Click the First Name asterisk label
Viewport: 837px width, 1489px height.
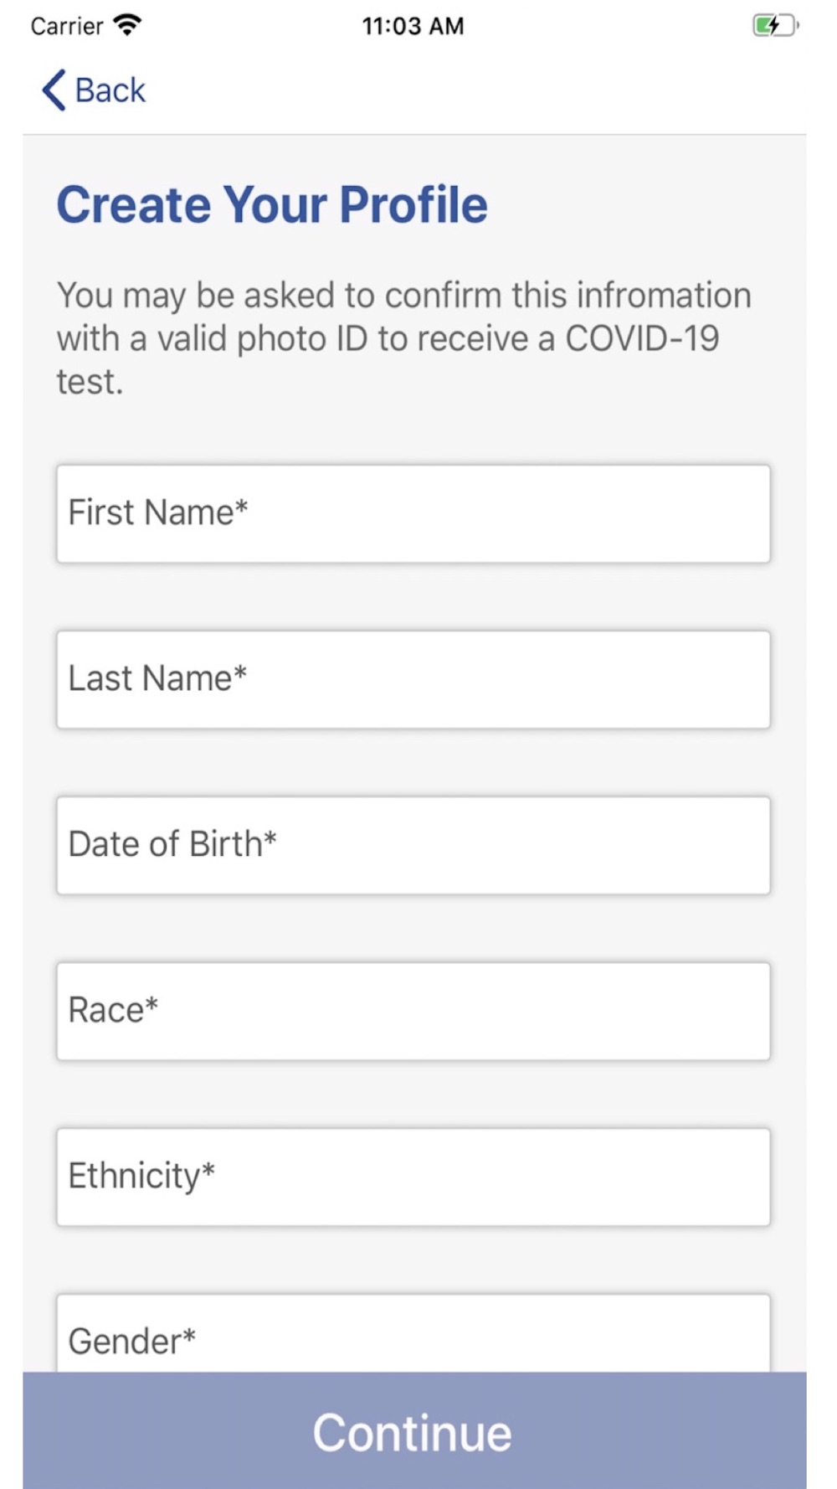coord(158,512)
